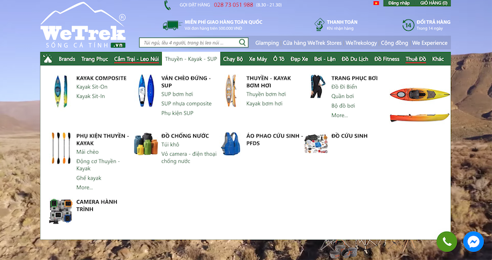Open Túi khô link
This screenshot has height=260, width=492.
pos(170,145)
